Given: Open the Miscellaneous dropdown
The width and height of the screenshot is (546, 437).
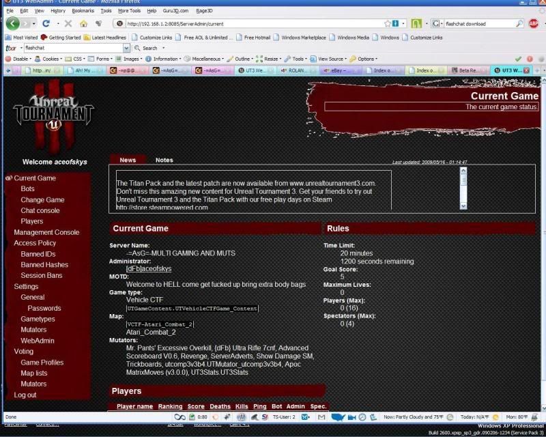Looking at the screenshot, I should 204,59.
